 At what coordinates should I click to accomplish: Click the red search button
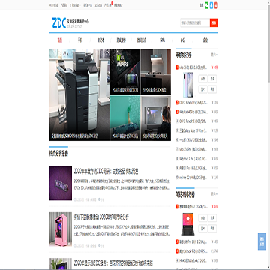214,22
